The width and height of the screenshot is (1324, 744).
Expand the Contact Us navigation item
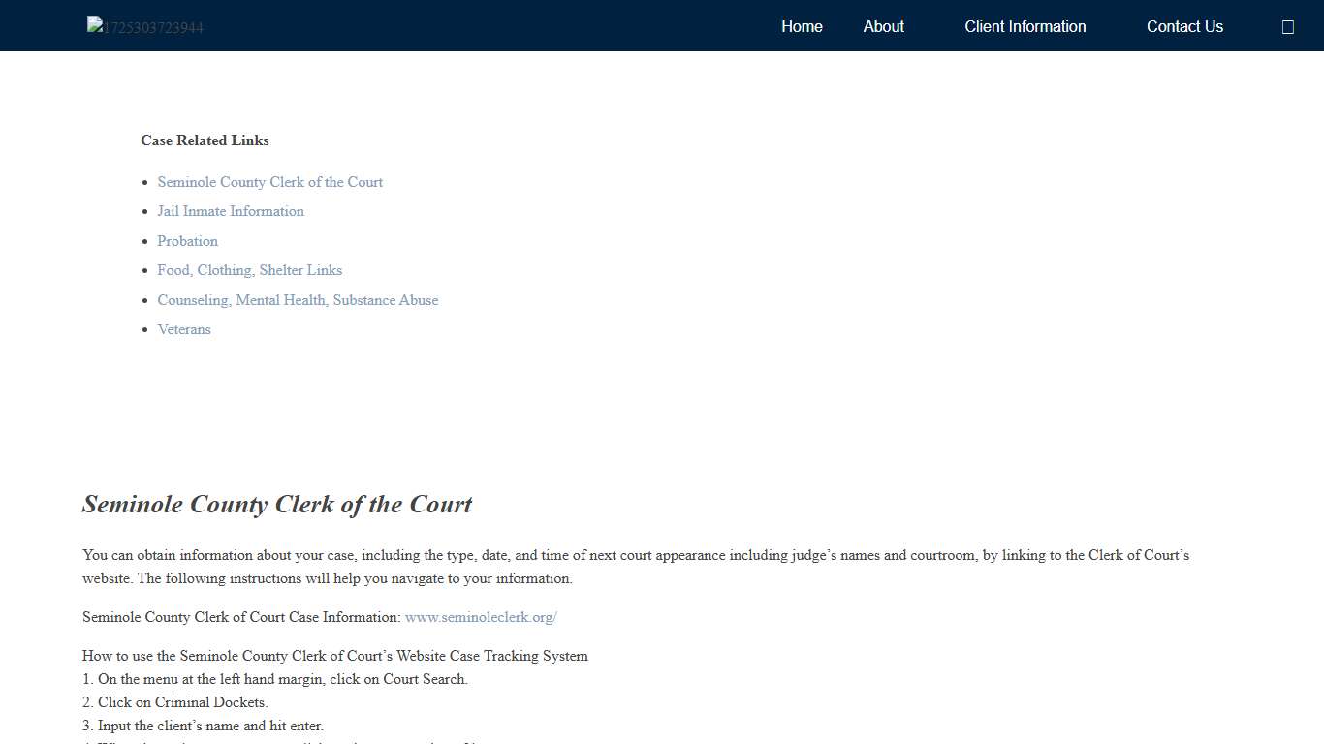1184,26
